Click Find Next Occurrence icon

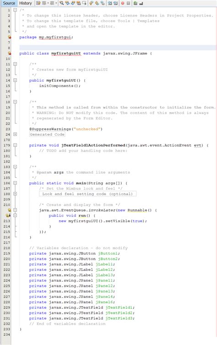pos(73,3)
